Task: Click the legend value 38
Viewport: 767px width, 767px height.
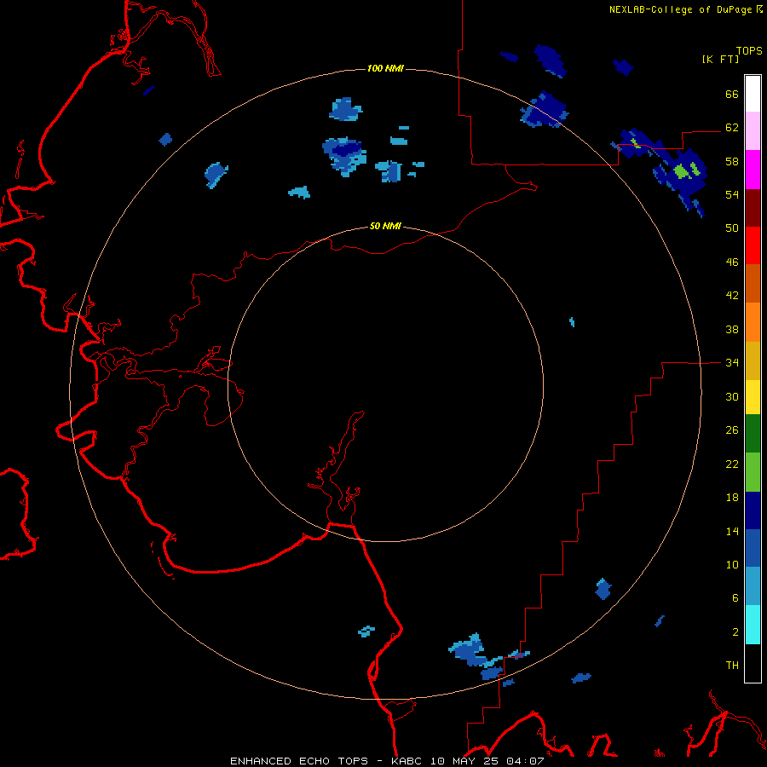Action: pyautogui.click(x=732, y=329)
